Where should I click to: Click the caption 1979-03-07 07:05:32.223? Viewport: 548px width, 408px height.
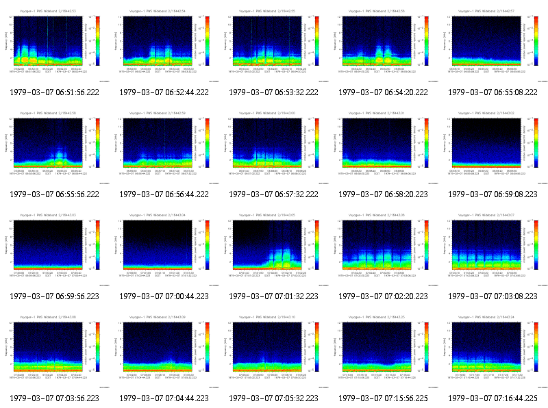(273, 398)
